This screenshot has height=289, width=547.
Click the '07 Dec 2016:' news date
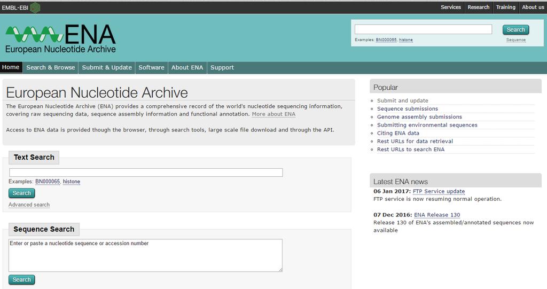[x=393, y=215]
